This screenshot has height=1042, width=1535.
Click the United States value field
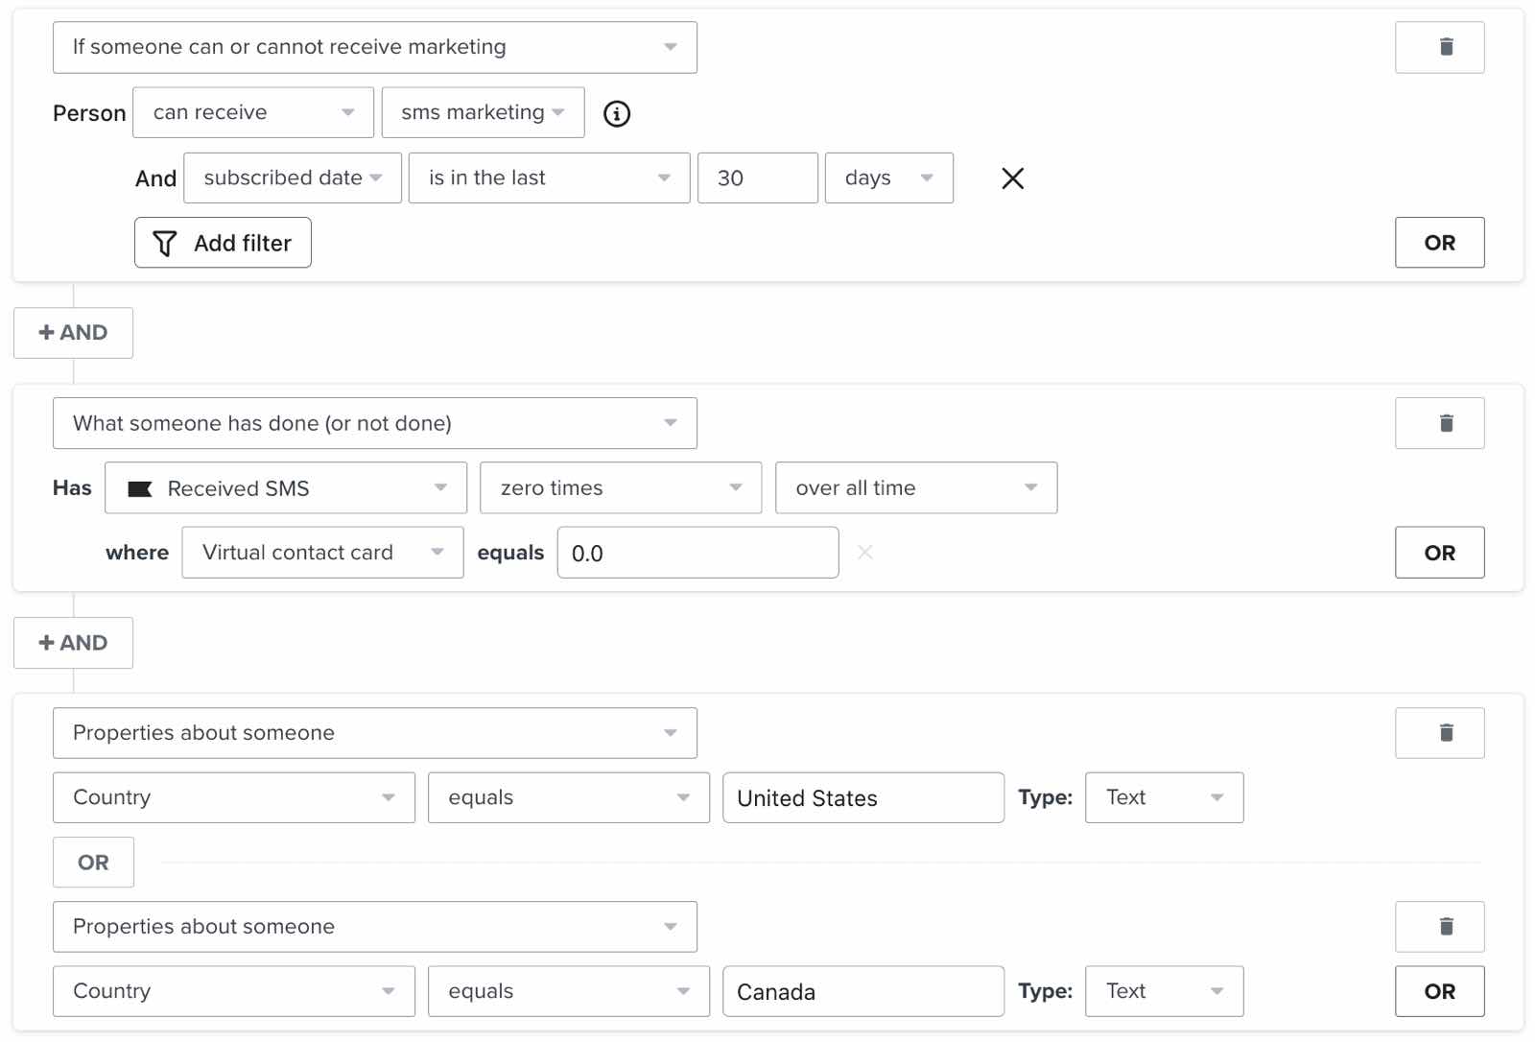[862, 798]
